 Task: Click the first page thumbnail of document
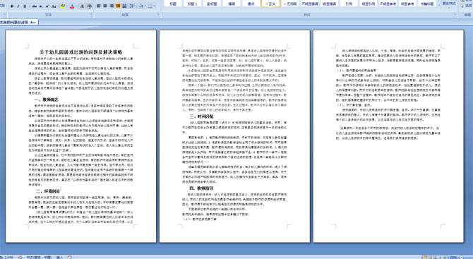[x=81, y=136]
